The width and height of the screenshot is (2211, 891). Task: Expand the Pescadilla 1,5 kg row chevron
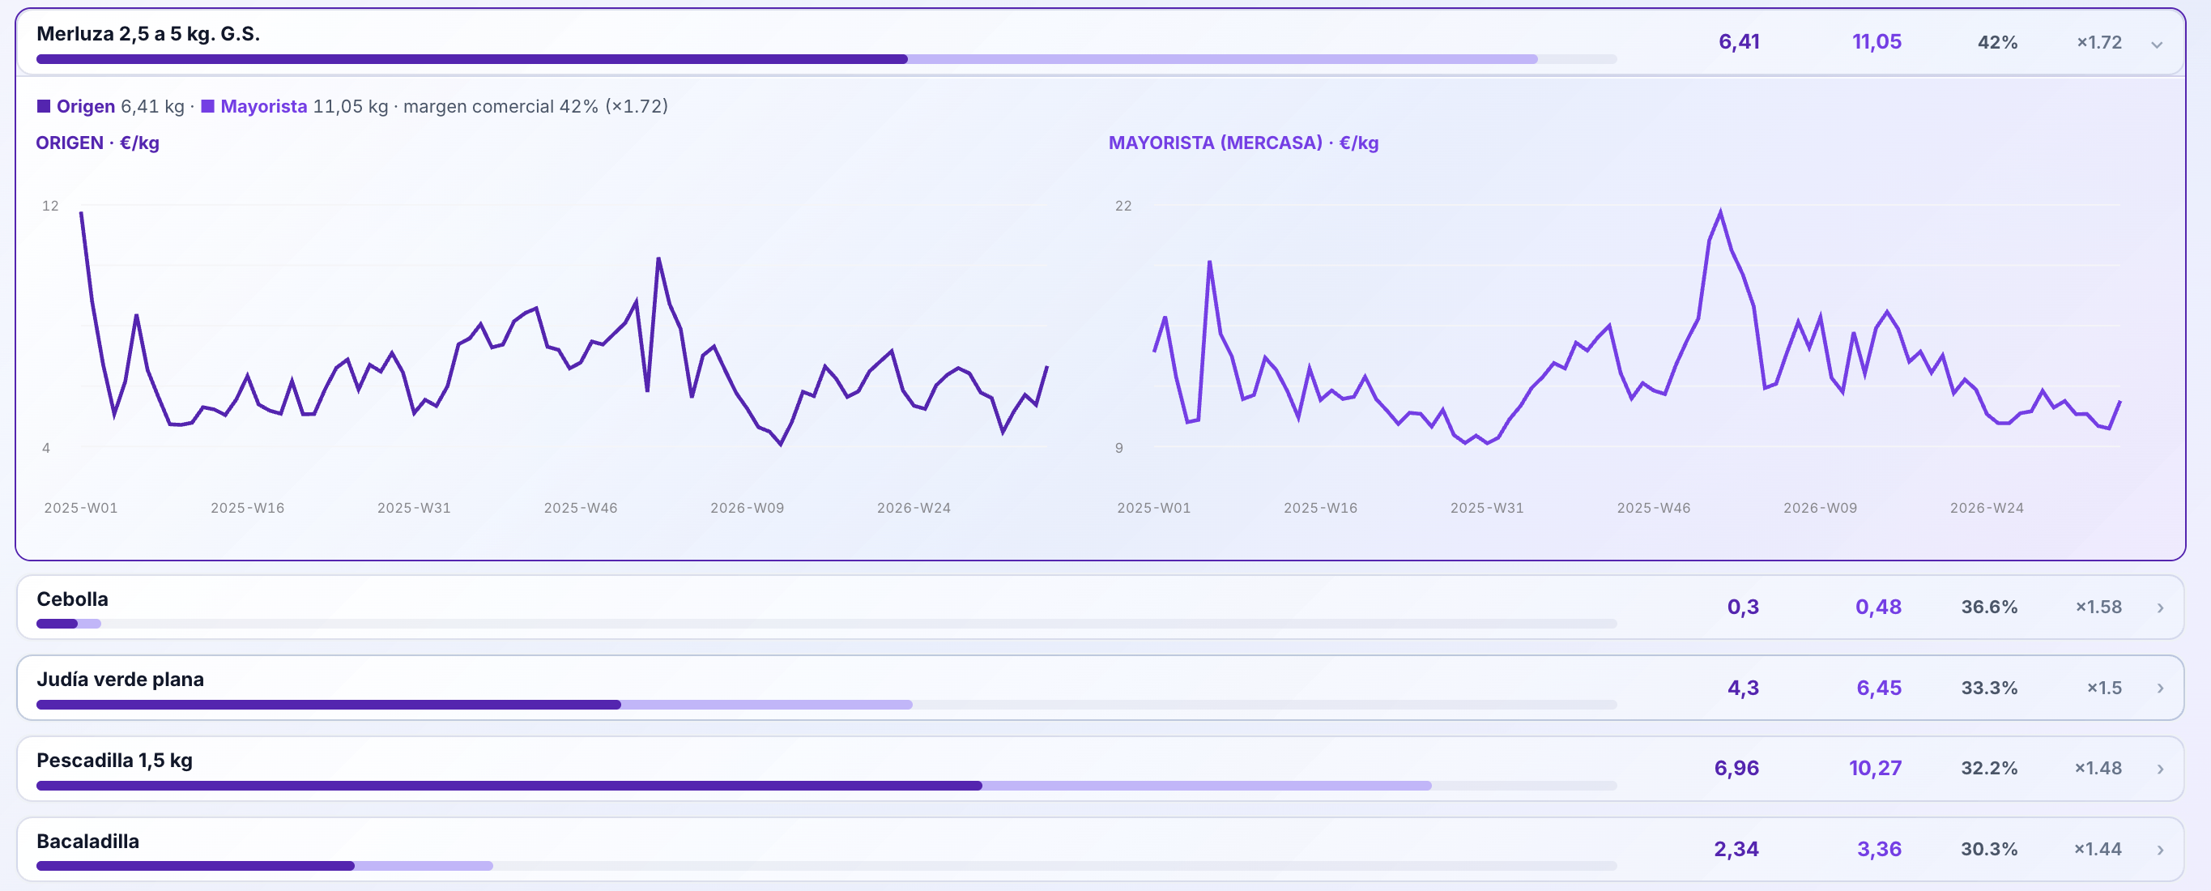click(x=2159, y=769)
